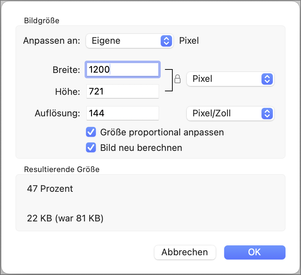
Task: Click into the Breite field showing 1200
Action: pyautogui.click(x=123, y=70)
